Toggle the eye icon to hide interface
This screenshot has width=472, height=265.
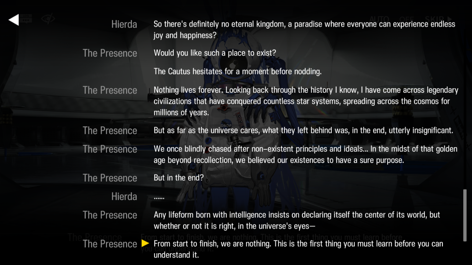(x=48, y=19)
